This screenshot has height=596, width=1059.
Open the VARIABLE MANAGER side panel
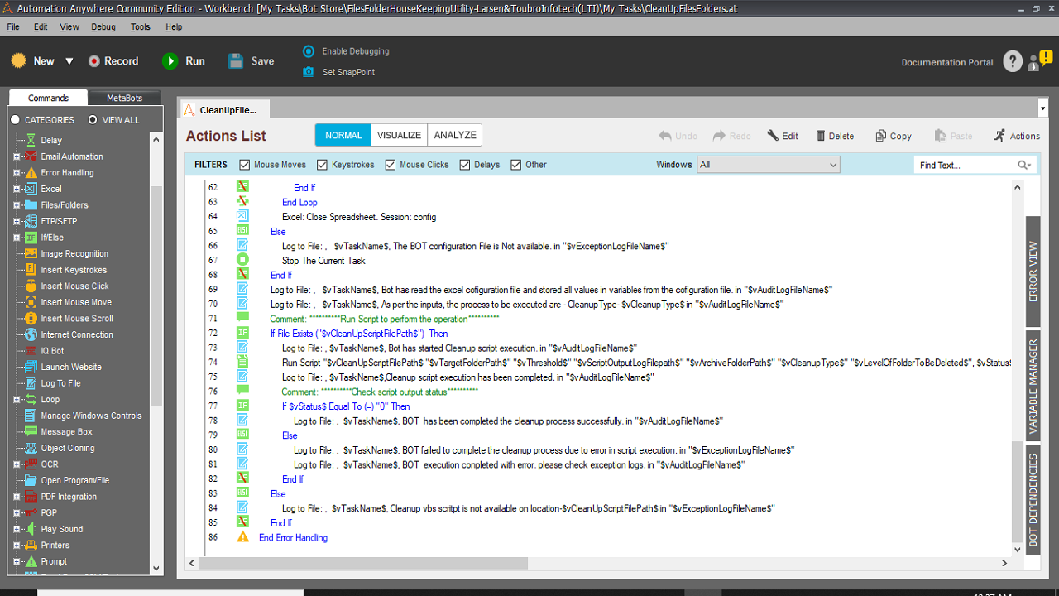click(1033, 386)
